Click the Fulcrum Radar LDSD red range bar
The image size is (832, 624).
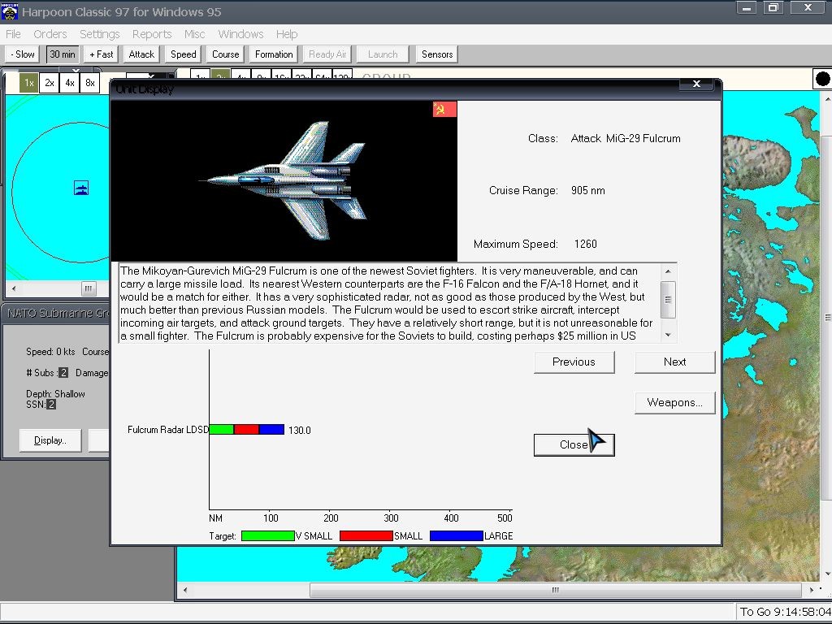click(246, 429)
